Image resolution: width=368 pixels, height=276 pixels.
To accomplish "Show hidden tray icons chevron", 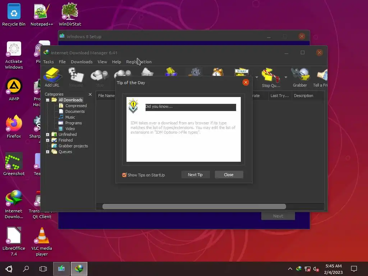I will (290, 269).
